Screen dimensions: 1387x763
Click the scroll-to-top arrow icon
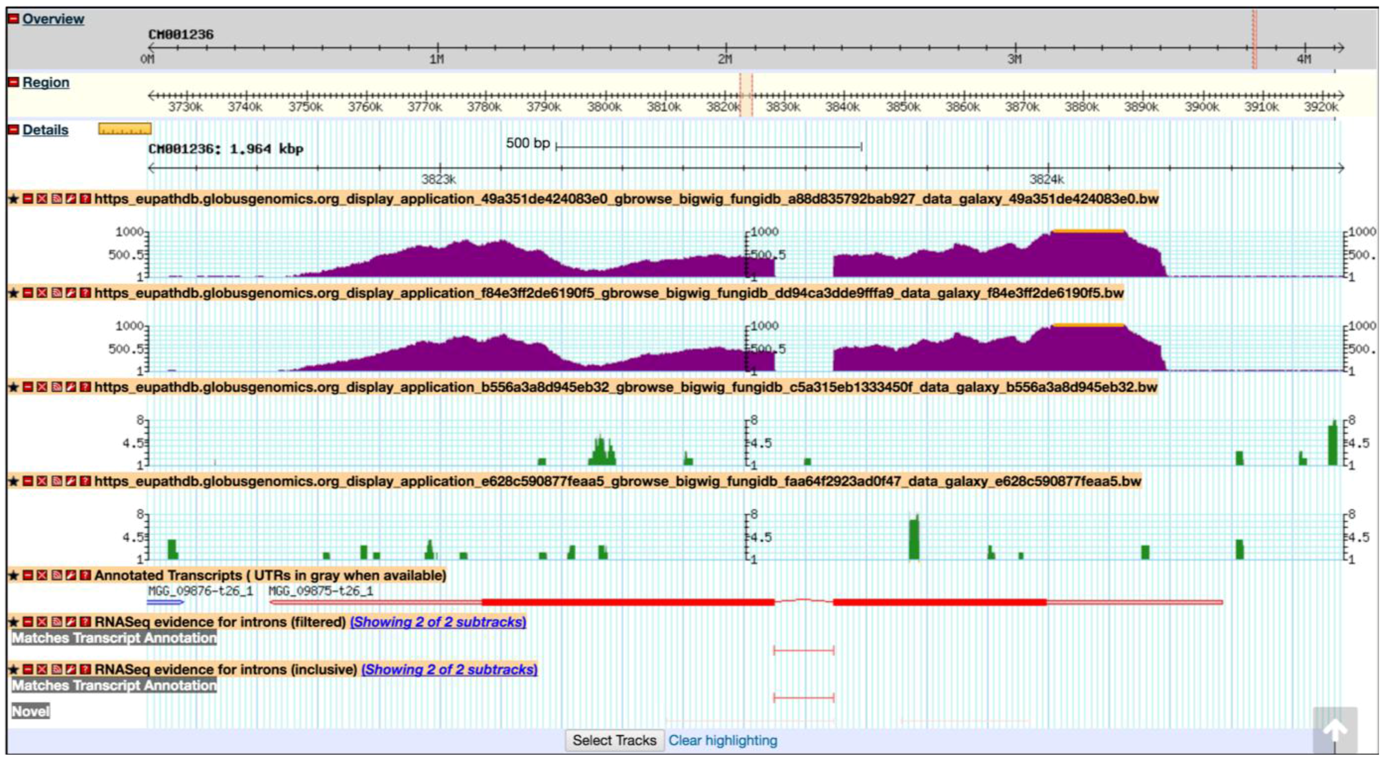1335,730
